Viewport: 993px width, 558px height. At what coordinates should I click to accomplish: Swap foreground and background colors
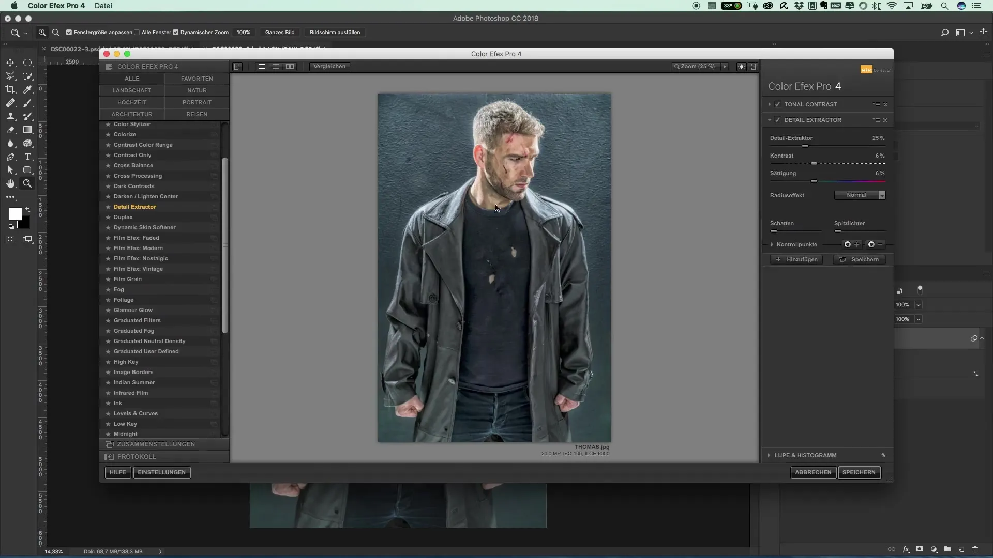coord(28,210)
